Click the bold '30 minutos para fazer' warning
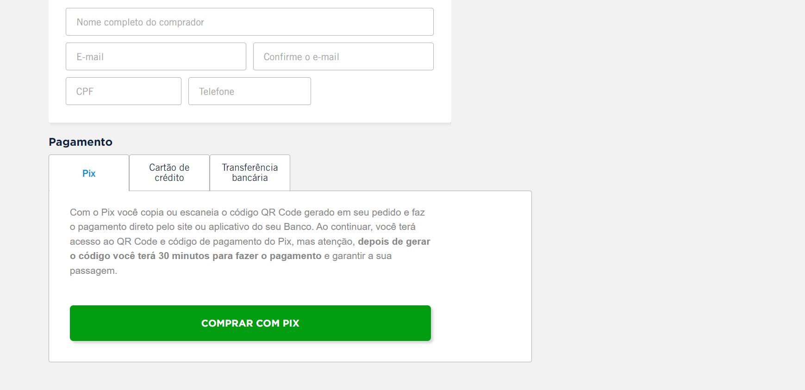 (207, 256)
